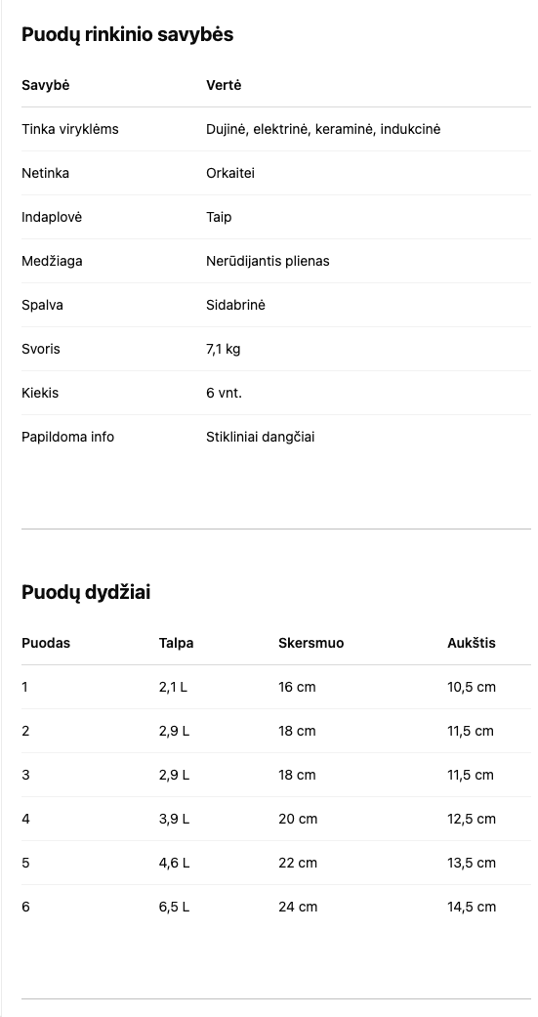Click the '6 vnt.' quantity value
The height and width of the screenshot is (1017, 538).
click(x=225, y=393)
